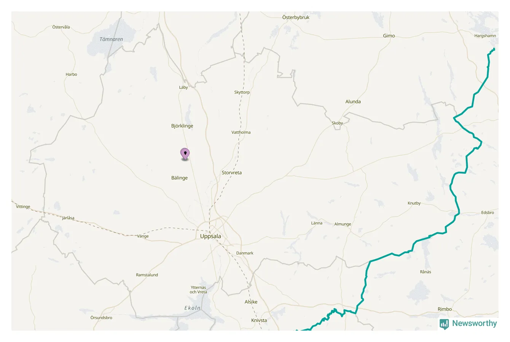
Task: Select the Knivsta label
Action: pos(259,320)
